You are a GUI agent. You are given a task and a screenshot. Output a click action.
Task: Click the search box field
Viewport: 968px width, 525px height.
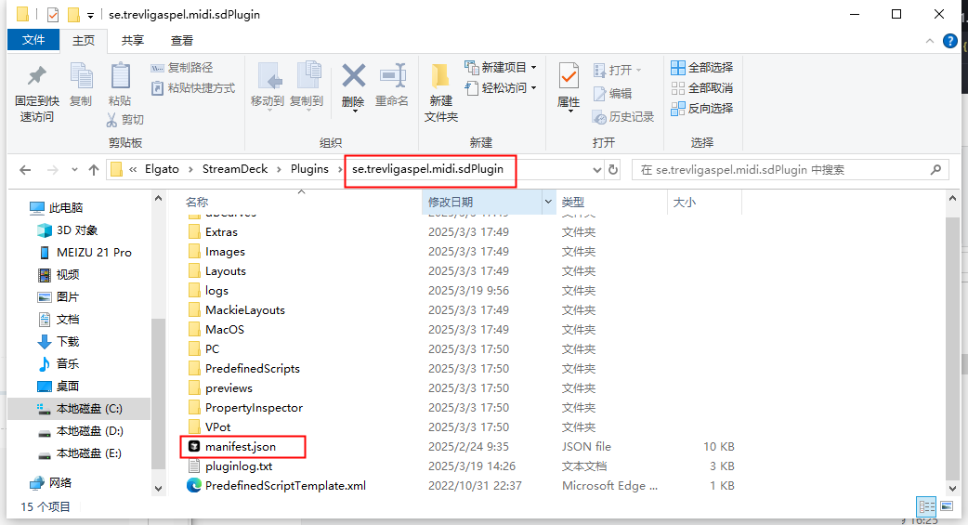[791, 170]
